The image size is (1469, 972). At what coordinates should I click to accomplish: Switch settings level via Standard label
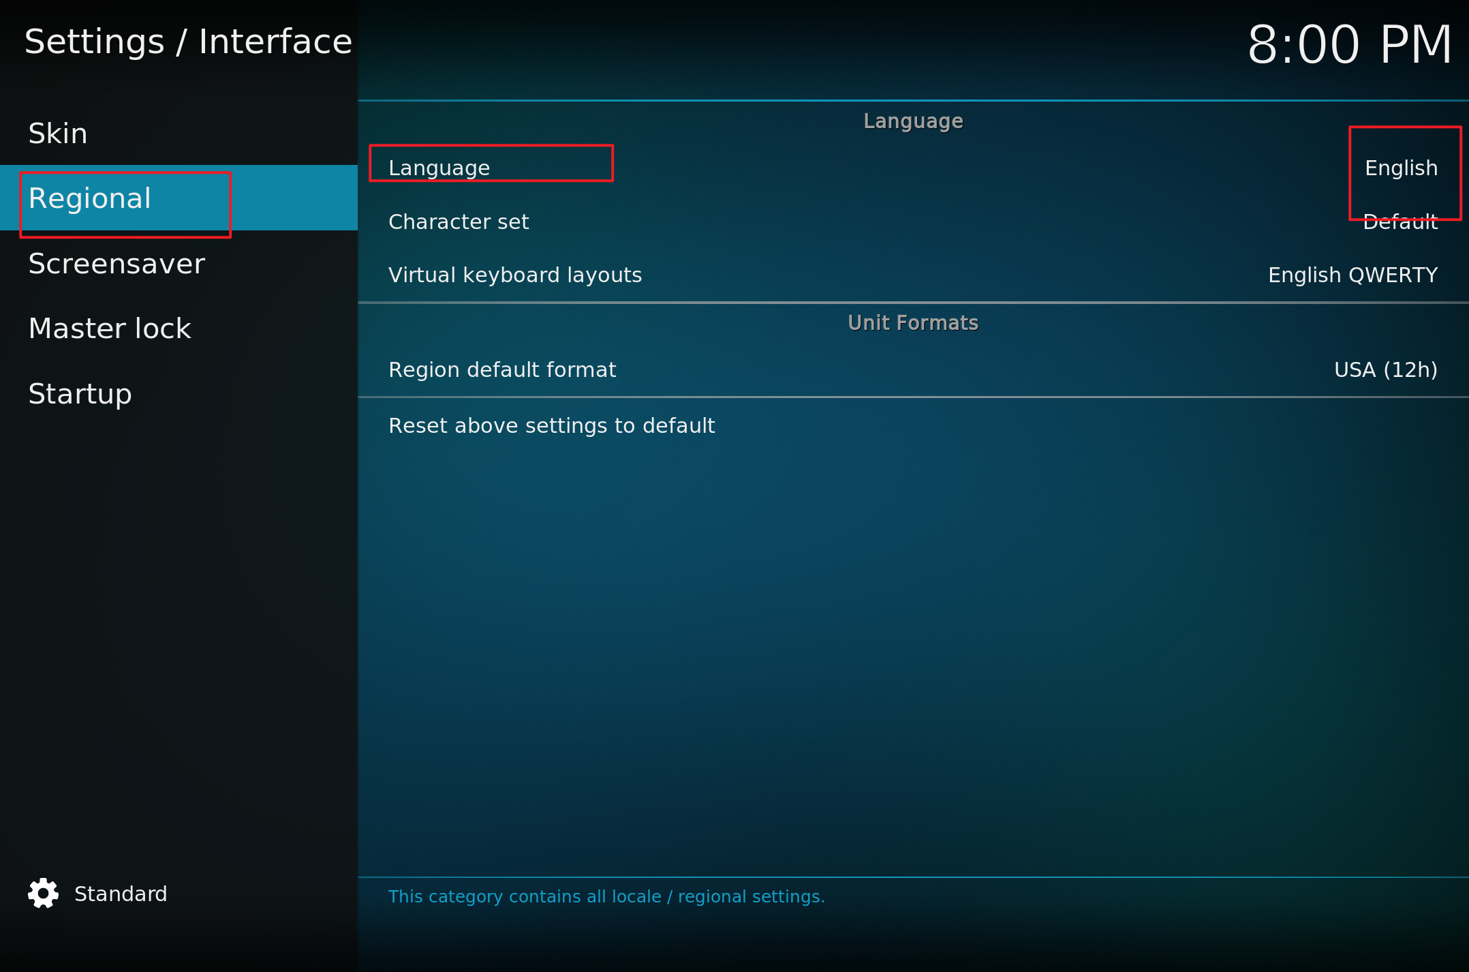121,894
